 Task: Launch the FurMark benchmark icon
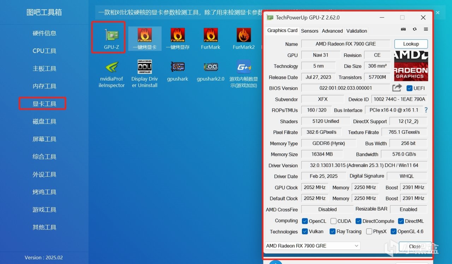coord(211,38)
